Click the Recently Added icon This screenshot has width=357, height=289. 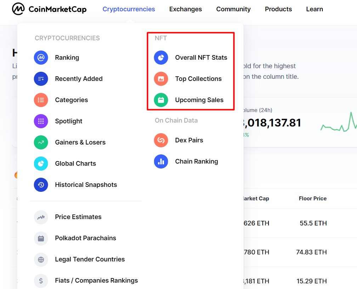coord(41,79)
